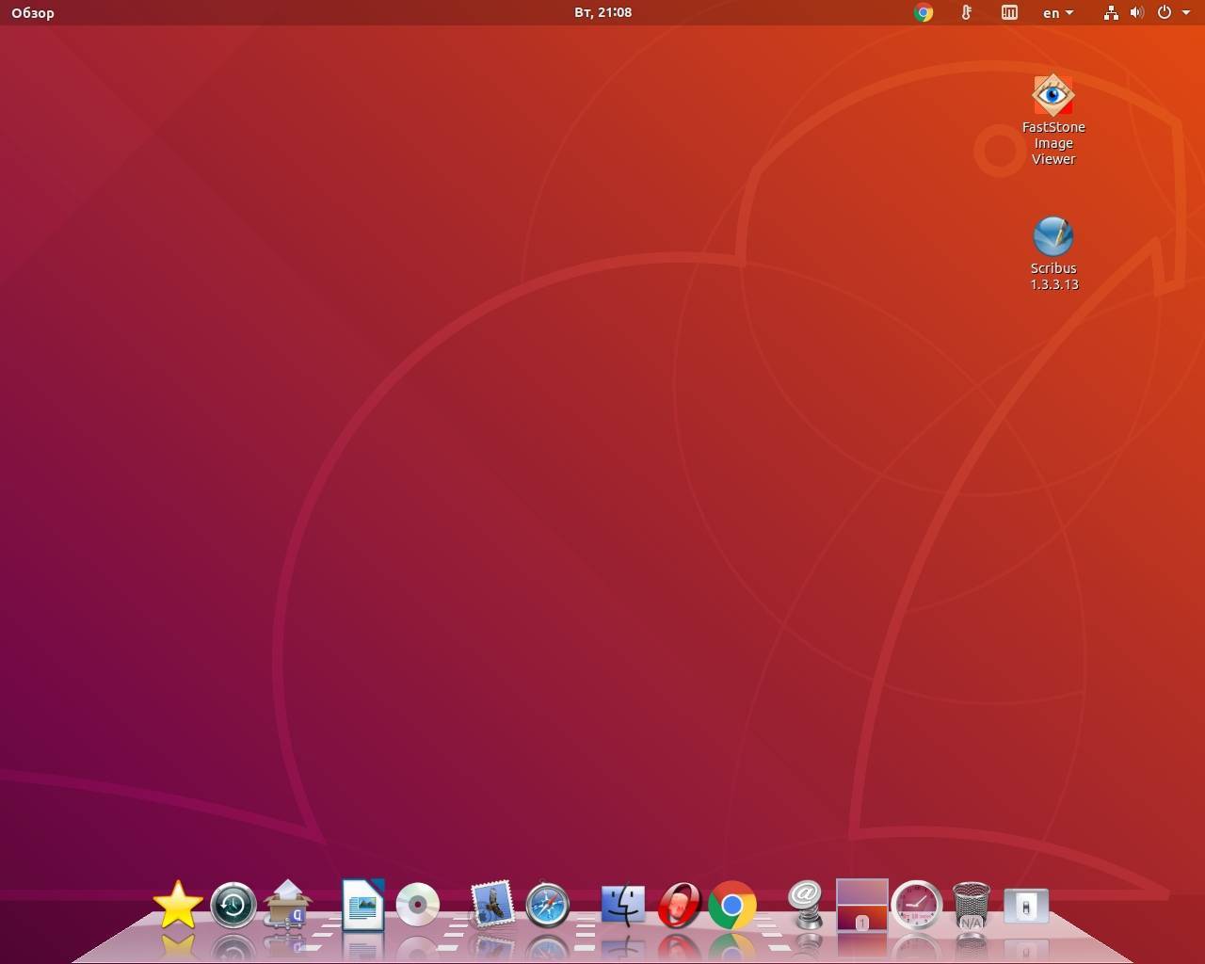
Task: Open the analog clock applet in dock
Action: point(916,906)
